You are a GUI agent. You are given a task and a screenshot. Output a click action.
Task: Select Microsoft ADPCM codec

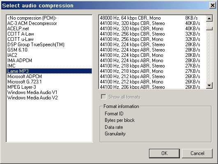tap(49, 76)
